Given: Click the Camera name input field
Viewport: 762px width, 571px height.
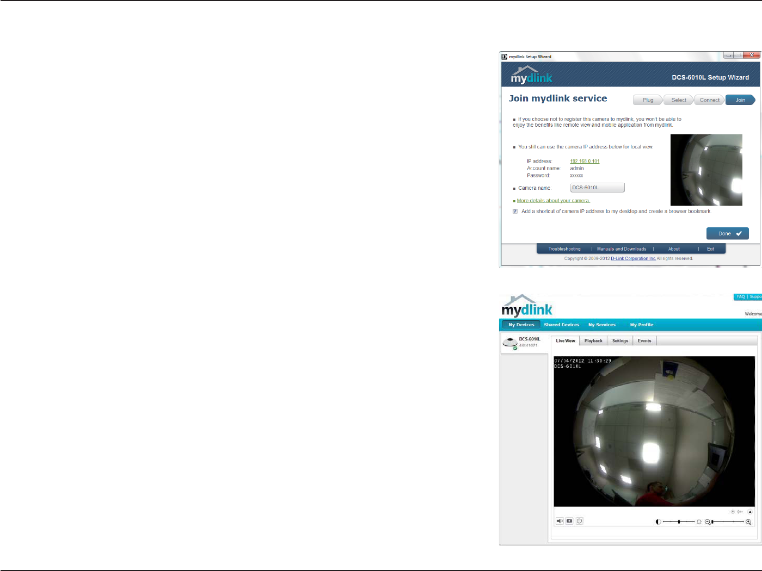Looking at the screenshot, I should pos(597,188).
